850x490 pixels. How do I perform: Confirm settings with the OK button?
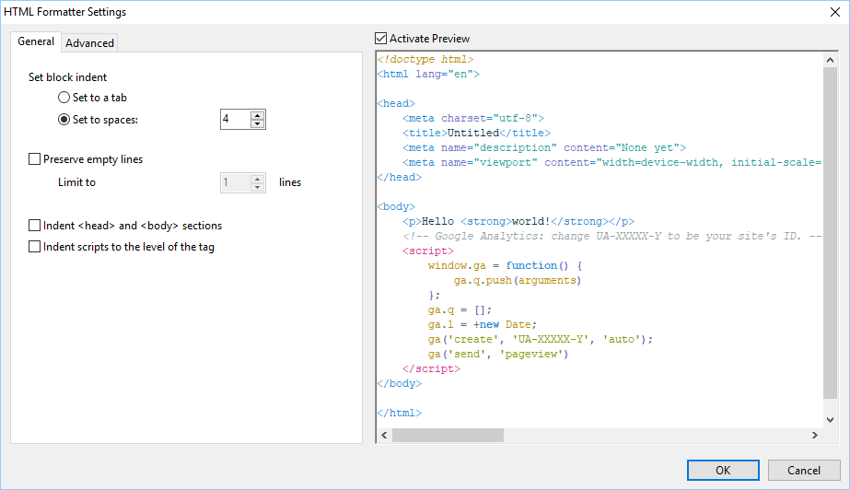coord(723,470)
